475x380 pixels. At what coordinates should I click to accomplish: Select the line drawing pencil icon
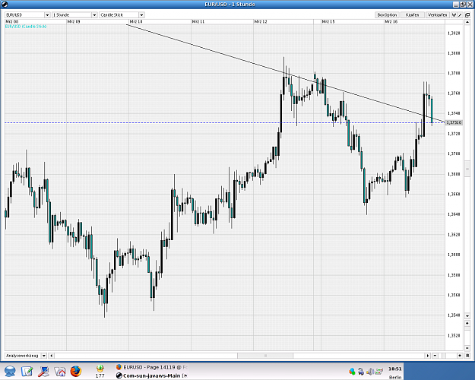(x=460, y=15)
